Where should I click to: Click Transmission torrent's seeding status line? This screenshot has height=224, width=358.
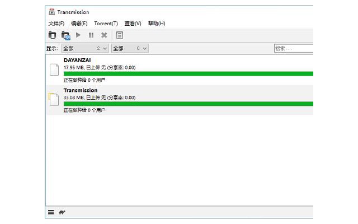click(84, 110)
